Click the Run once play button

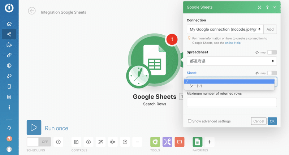coord(34,128)
